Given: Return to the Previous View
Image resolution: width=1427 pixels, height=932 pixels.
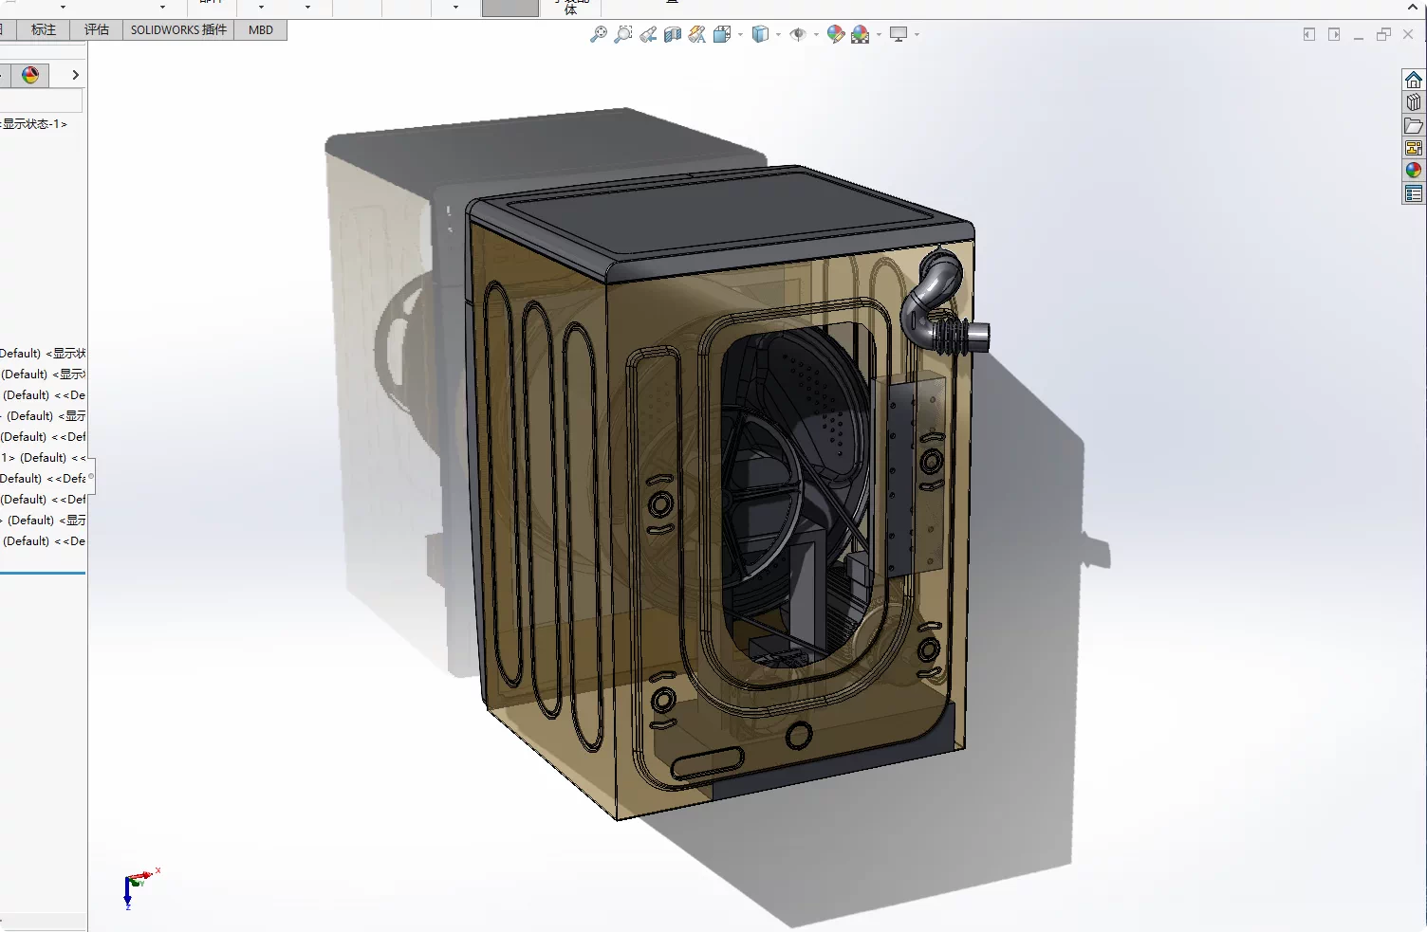Looking at the screenshot, I should [x=648, y=34].
